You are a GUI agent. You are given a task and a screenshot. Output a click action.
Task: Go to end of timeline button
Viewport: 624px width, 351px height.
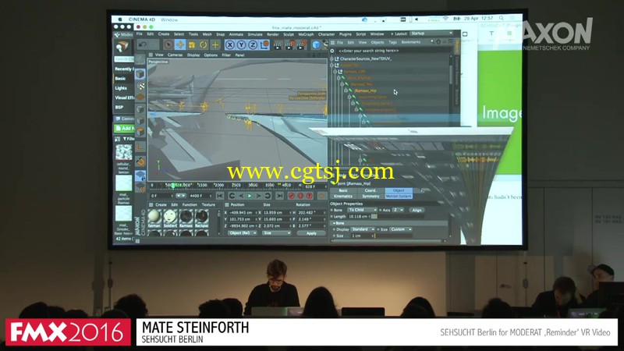pos(280,196)
